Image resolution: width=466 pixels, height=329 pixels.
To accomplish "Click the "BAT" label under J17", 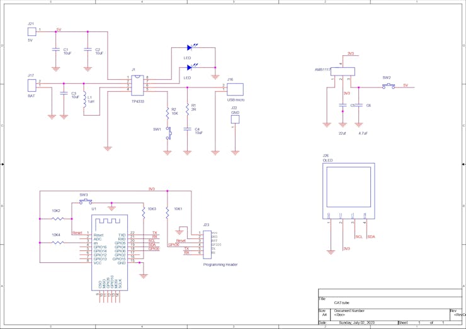I will (31, 96).
